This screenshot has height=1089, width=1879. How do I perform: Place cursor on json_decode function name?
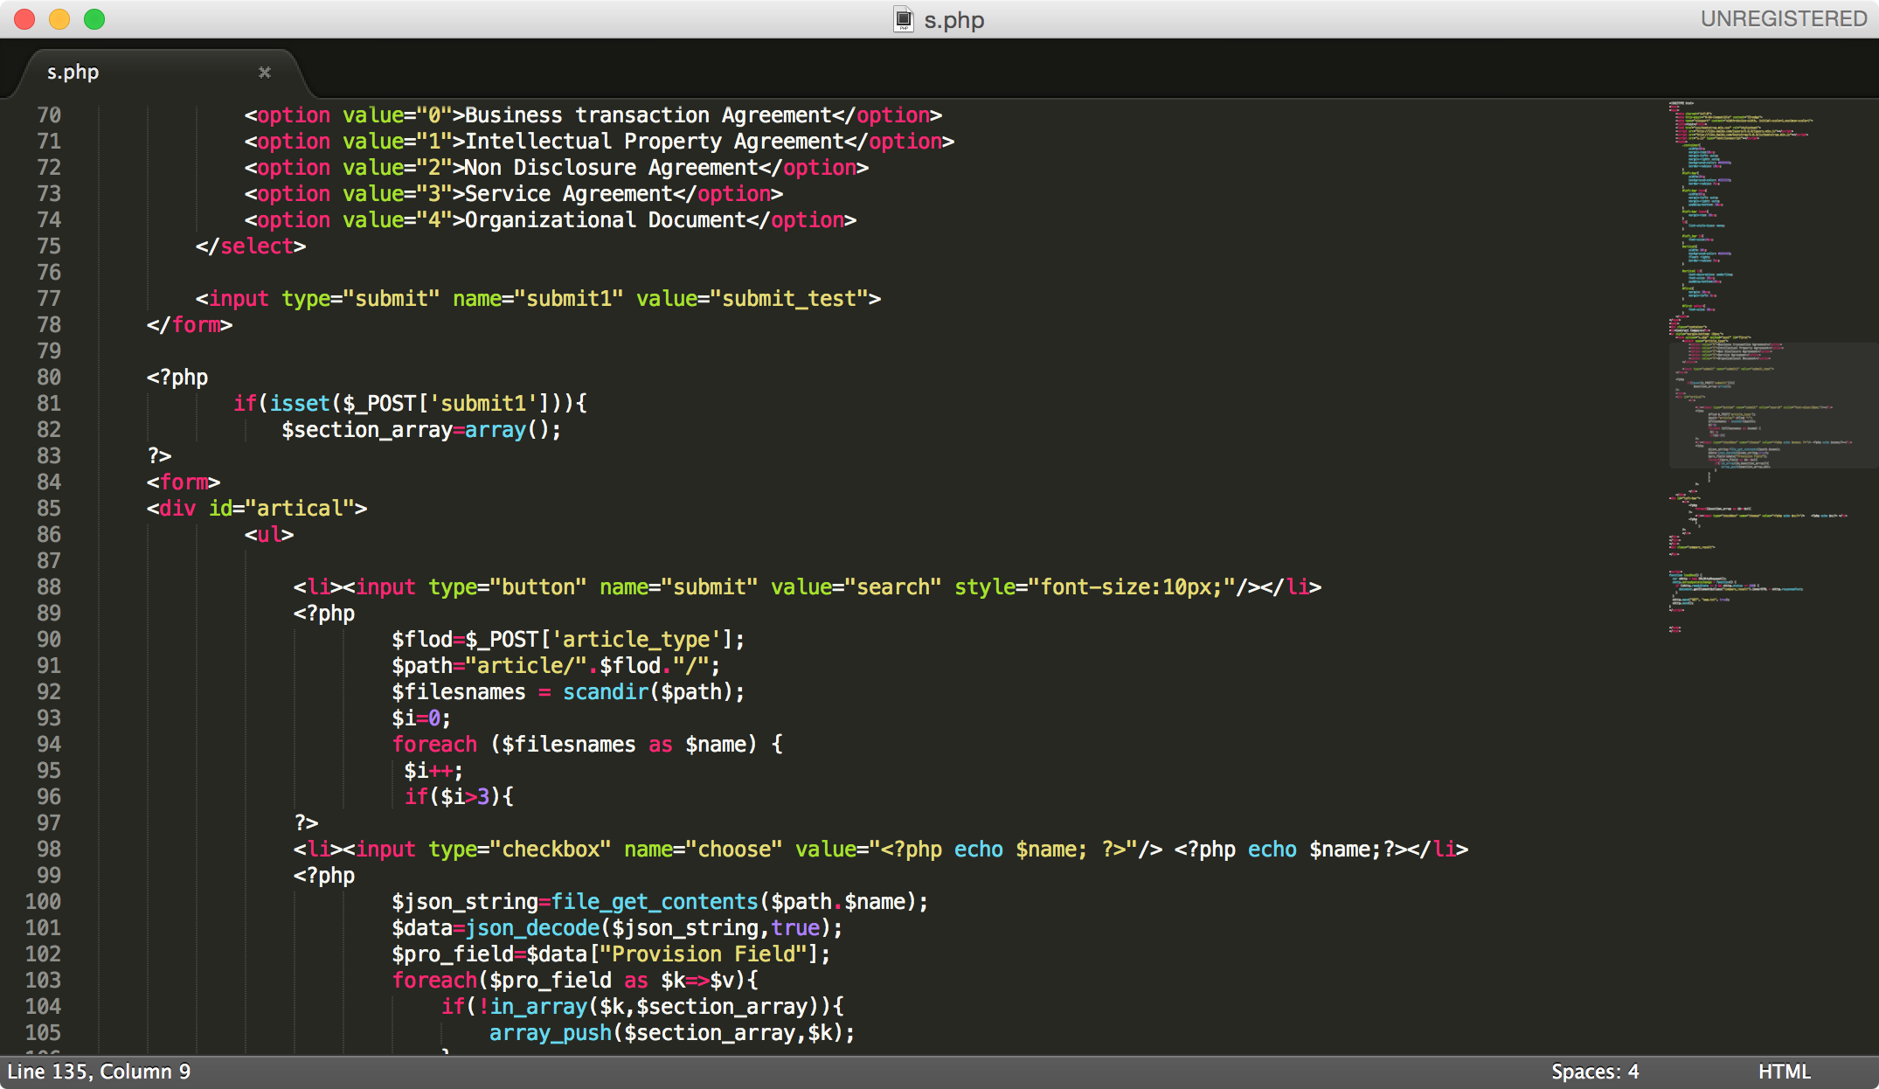(531, 928)
